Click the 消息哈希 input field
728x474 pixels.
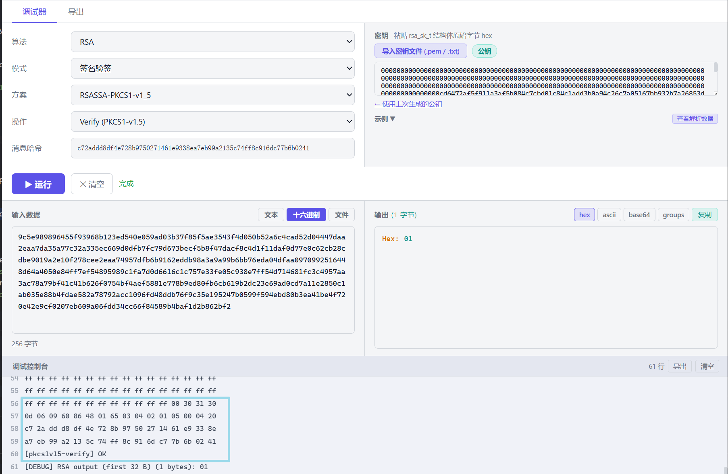(x=212, y=148)
